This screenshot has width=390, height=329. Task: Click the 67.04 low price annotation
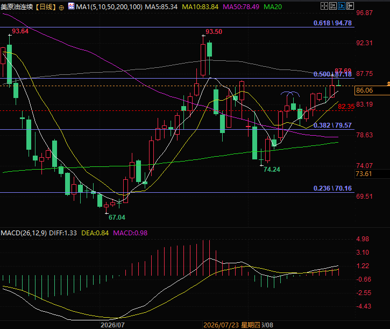point(117,218)
